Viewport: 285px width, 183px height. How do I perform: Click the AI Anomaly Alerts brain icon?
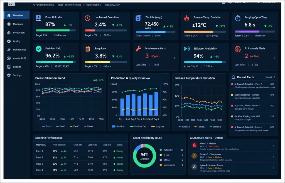(238, 49)
